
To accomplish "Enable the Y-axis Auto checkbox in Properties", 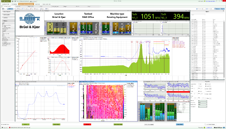I will click(206, 94).
